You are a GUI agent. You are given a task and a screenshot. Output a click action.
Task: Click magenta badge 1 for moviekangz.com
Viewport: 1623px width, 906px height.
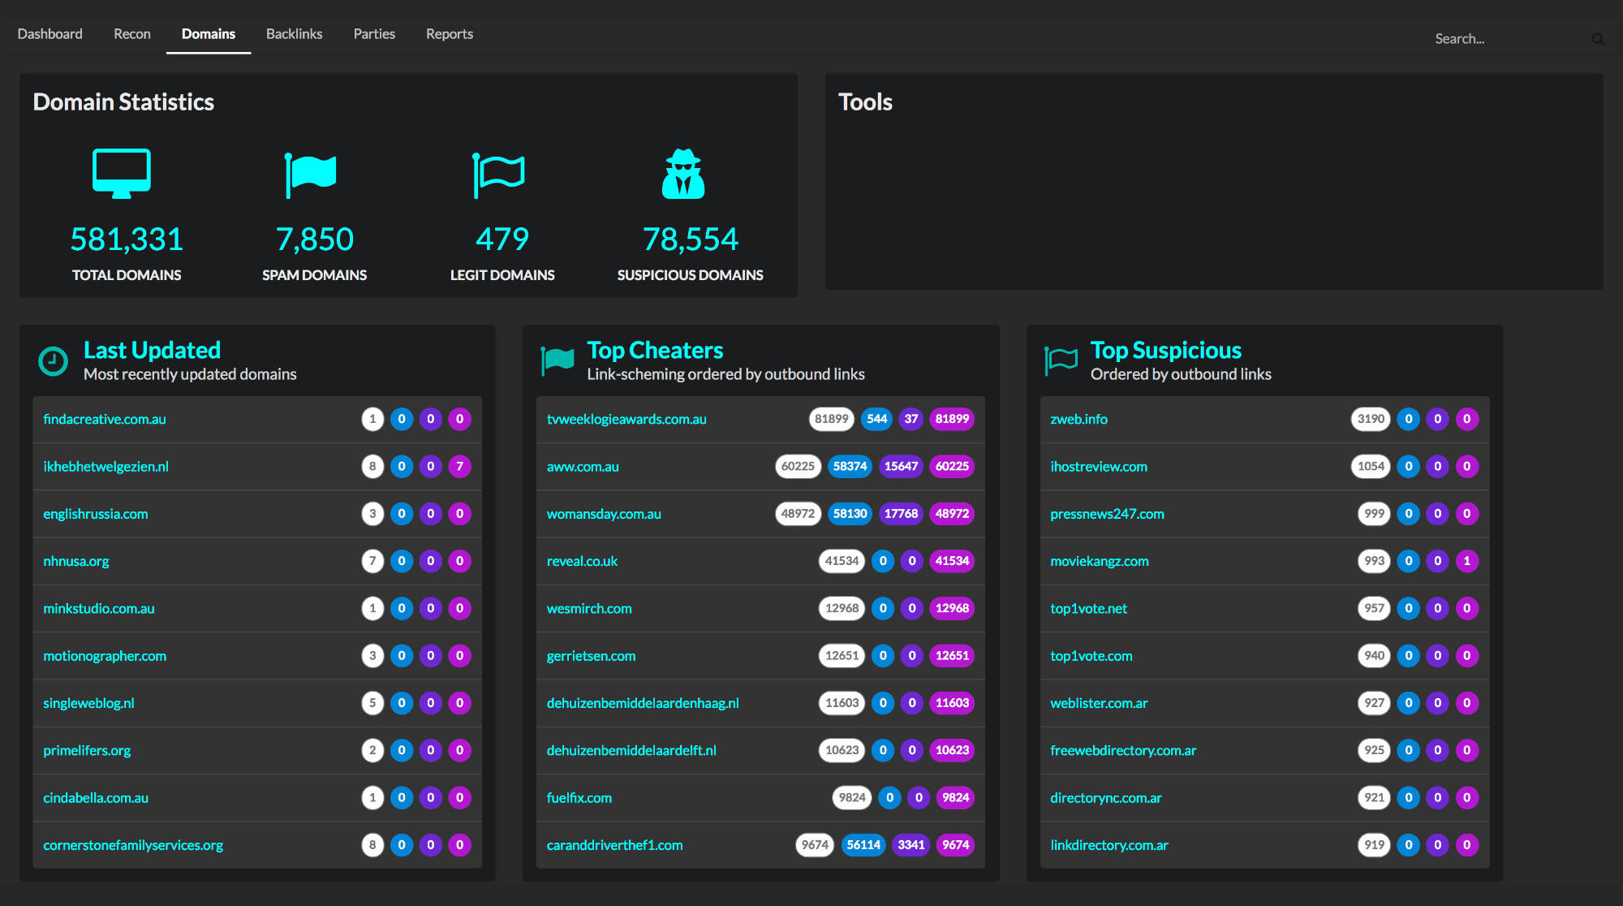point(1467,561)
